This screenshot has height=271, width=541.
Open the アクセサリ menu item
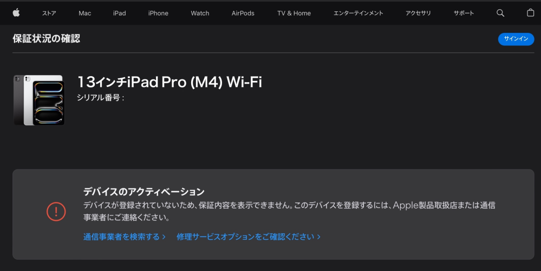[x=418, y=13]
